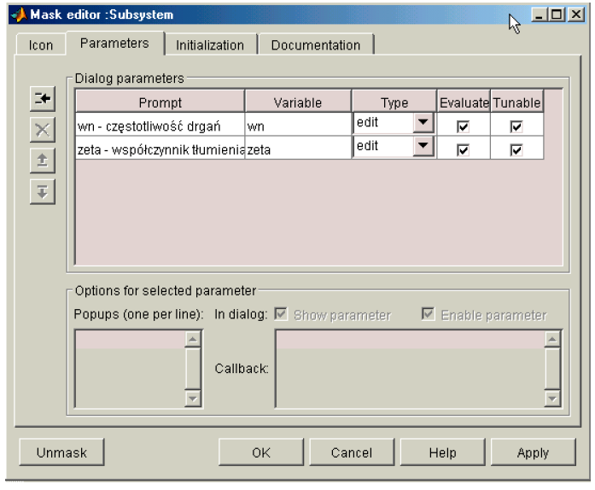The image size is (595, 490).
Task: Click the MATLAB icon in title bar
Action: [17, 15]
